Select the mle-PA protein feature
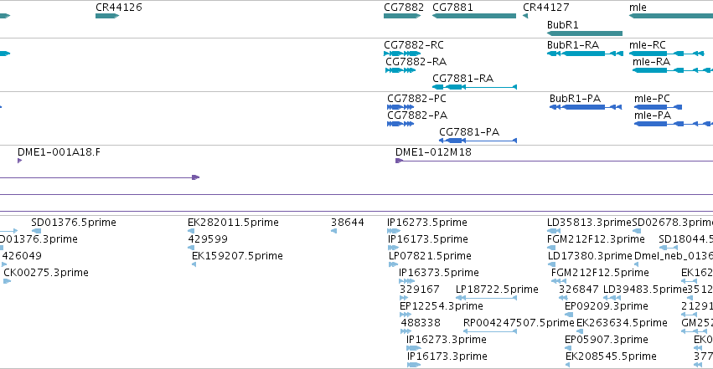The width and height of the screenshot is (713, 369). point(674,124)
